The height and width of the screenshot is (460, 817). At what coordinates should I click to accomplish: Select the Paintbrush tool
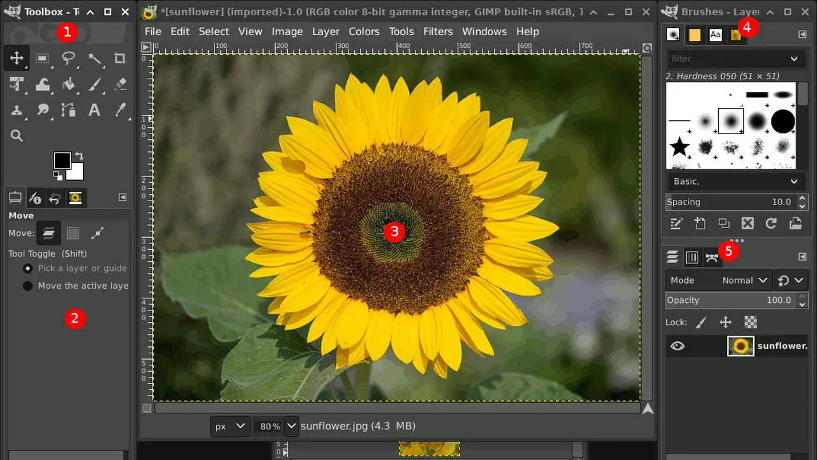[94, 84]
